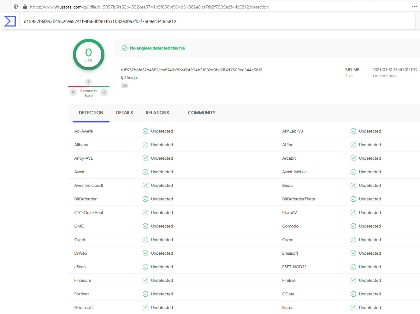This screenshot has height=314, width=420.
Task: Click the DrWeb undetected check icon
Action: click(145, 253)
